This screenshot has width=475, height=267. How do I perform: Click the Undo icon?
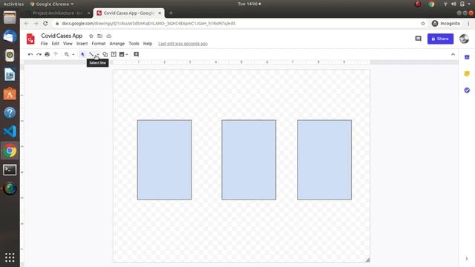click(x=30, y=54)
